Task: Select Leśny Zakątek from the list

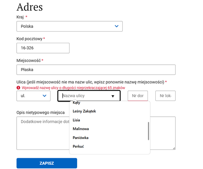Action: (84, 111)
